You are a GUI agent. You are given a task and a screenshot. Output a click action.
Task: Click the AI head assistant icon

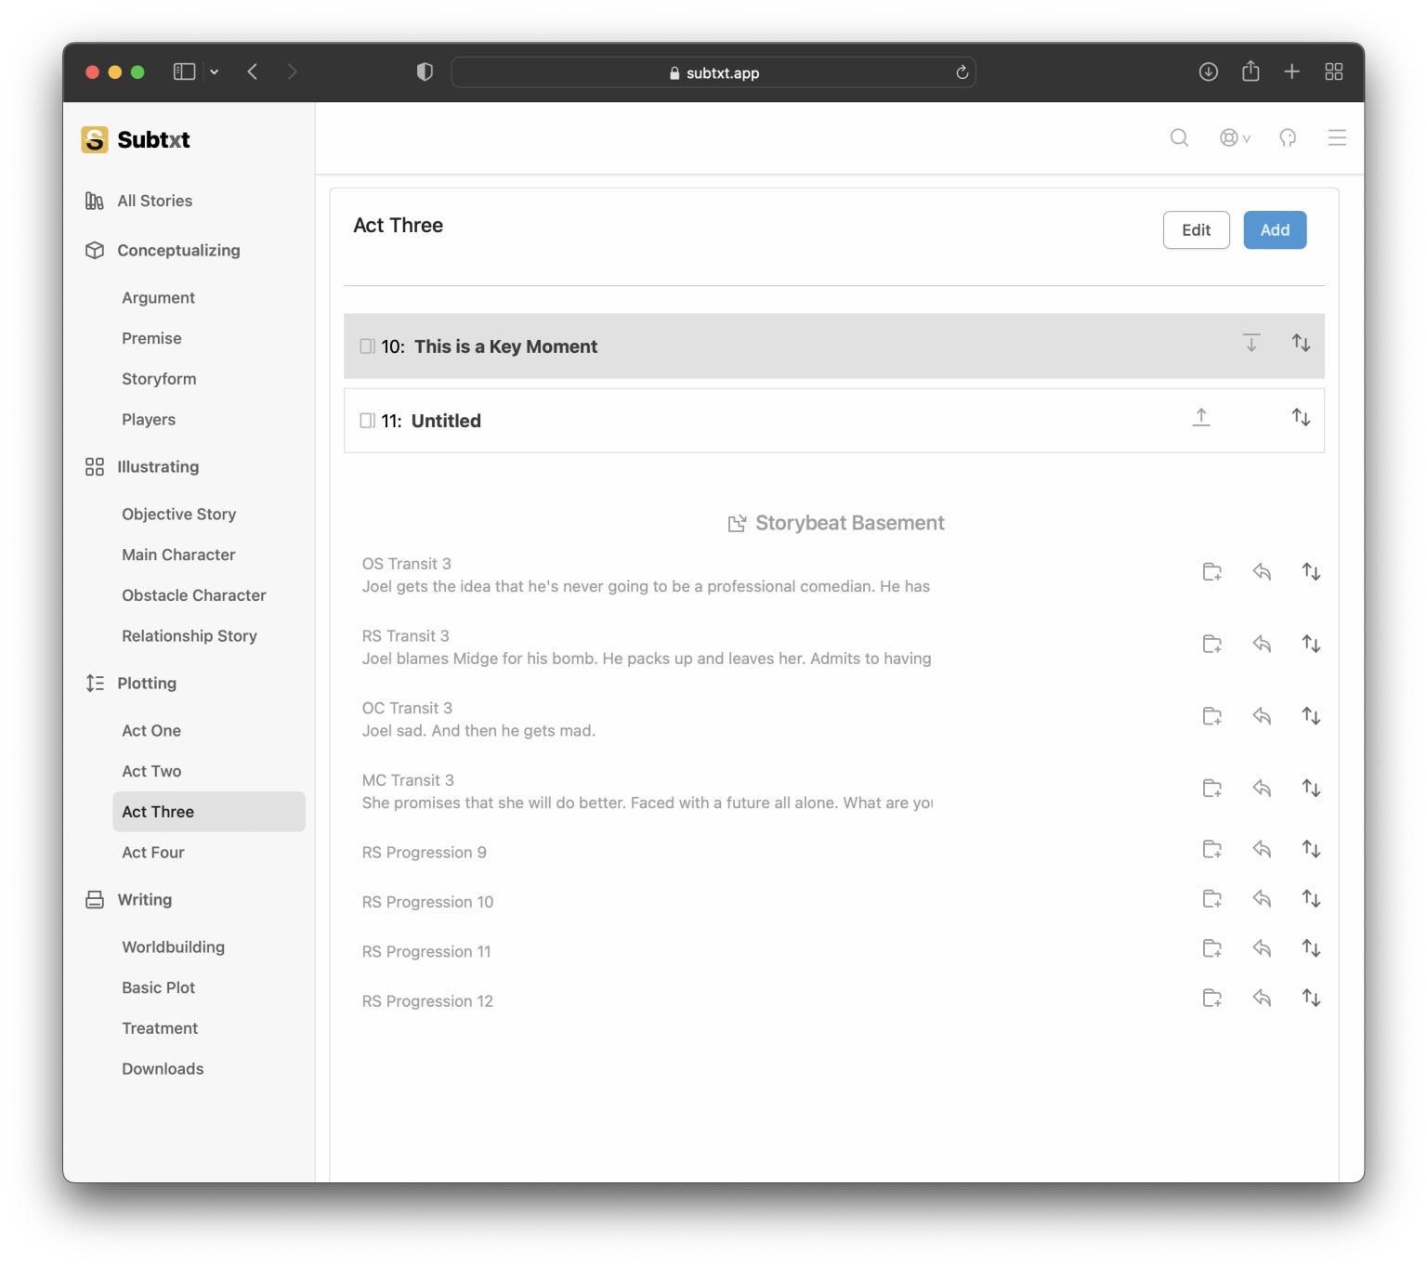tap(1288, 137)
